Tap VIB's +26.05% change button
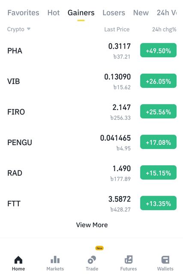 (158, 81)
